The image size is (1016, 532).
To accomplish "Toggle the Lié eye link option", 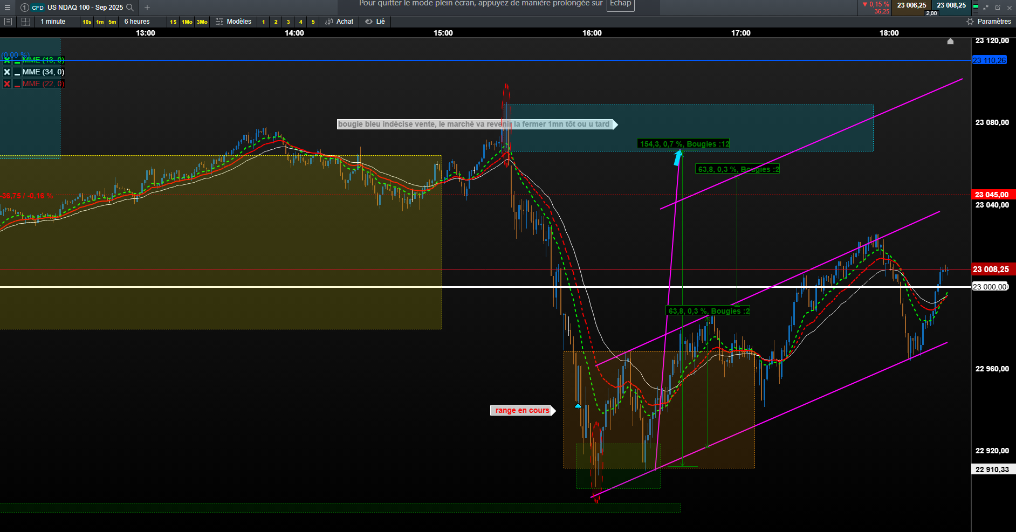I will pos(375,22).
